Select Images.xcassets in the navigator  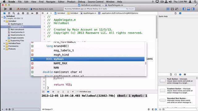tap(17, 38)
